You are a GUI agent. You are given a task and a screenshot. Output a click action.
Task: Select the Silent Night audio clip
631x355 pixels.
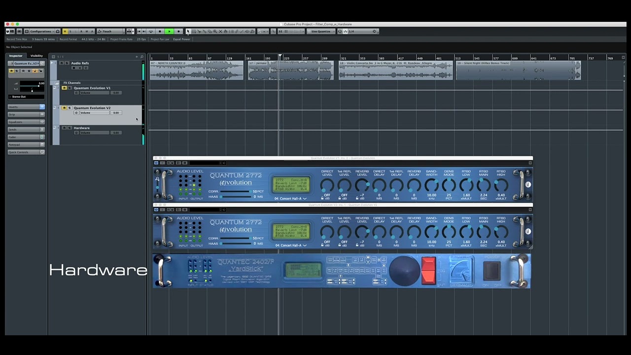click(x=519, y=70)
